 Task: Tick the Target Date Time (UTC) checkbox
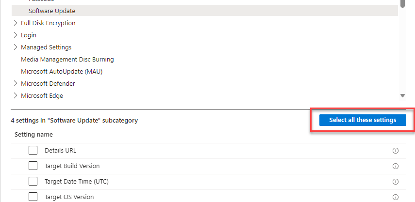(x=33, y=181)
